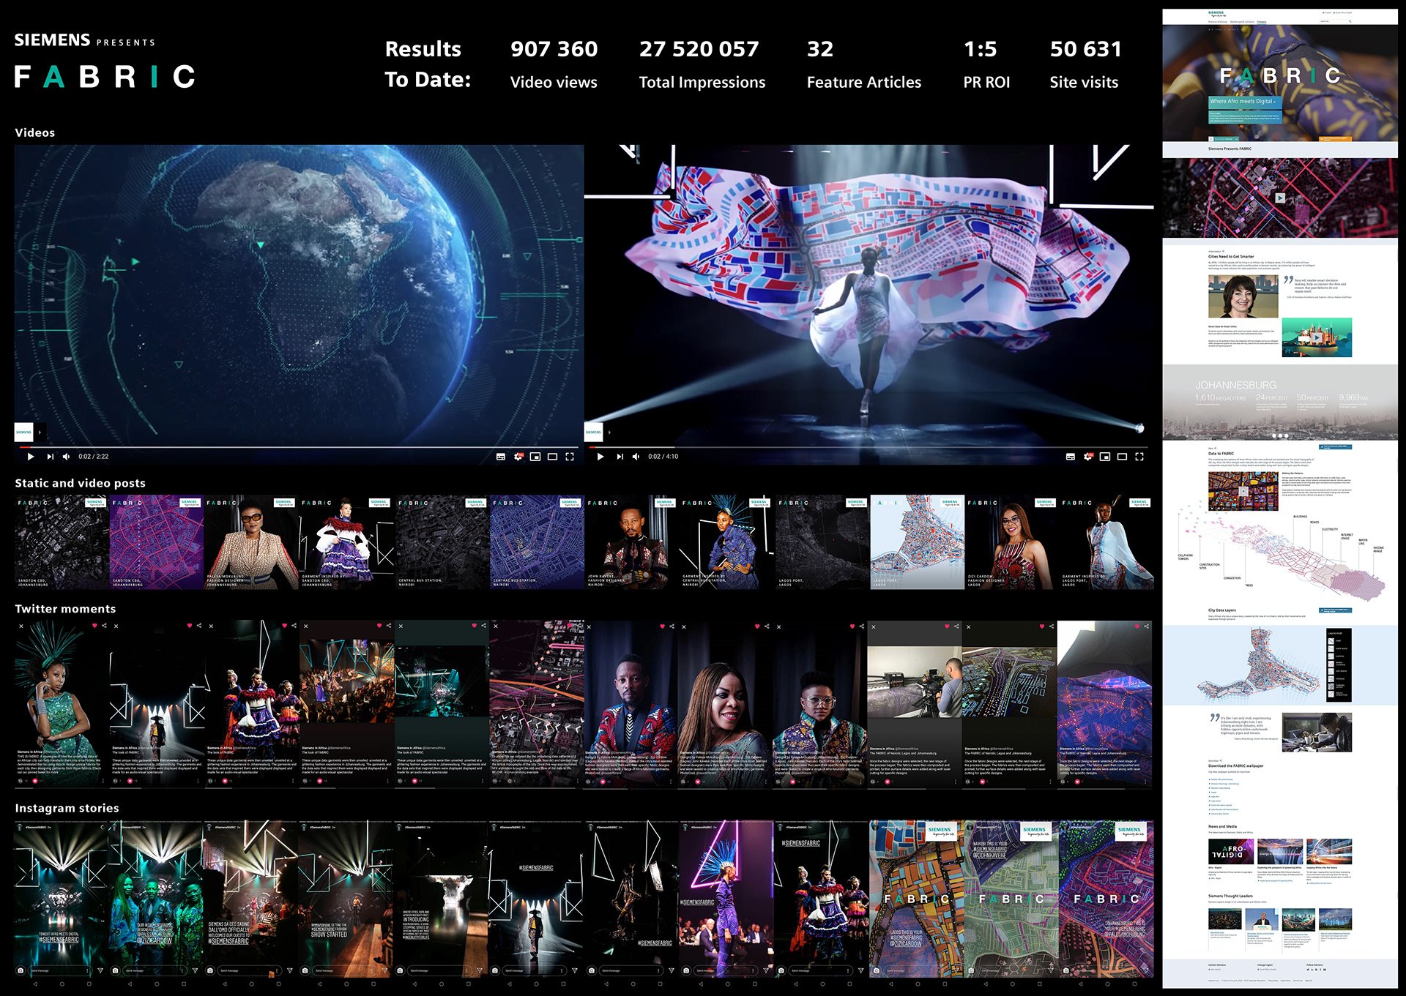Close the green headdress model tweet
The image size is (1406, 996).
pos(21,626)
